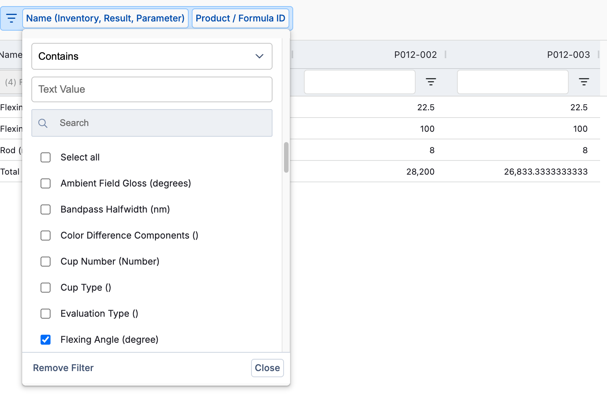This screenshot has height=409, width=607.
Task: Open the P012-002 column filter icon
Action: coord(431,82)
